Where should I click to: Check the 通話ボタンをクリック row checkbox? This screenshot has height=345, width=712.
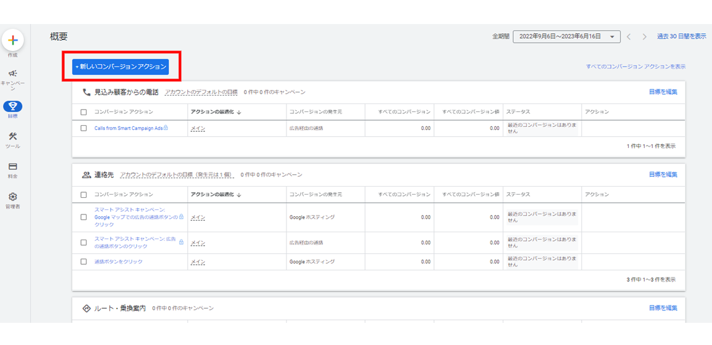[x=84, y=262]
